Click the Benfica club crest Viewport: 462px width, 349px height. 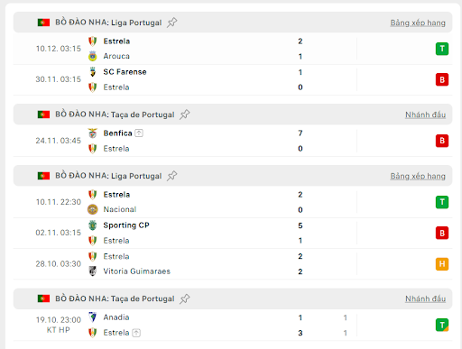(x=93, y=133)
